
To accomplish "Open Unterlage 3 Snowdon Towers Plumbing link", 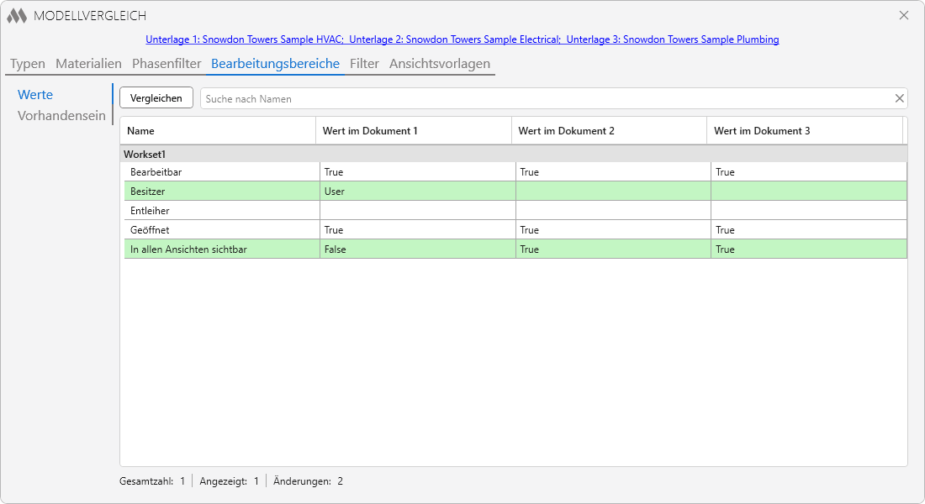I will 673,39.
